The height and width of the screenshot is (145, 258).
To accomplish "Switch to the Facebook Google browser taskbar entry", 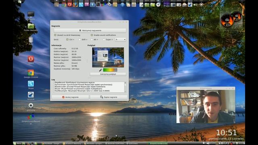I will (x=51, y=143).
